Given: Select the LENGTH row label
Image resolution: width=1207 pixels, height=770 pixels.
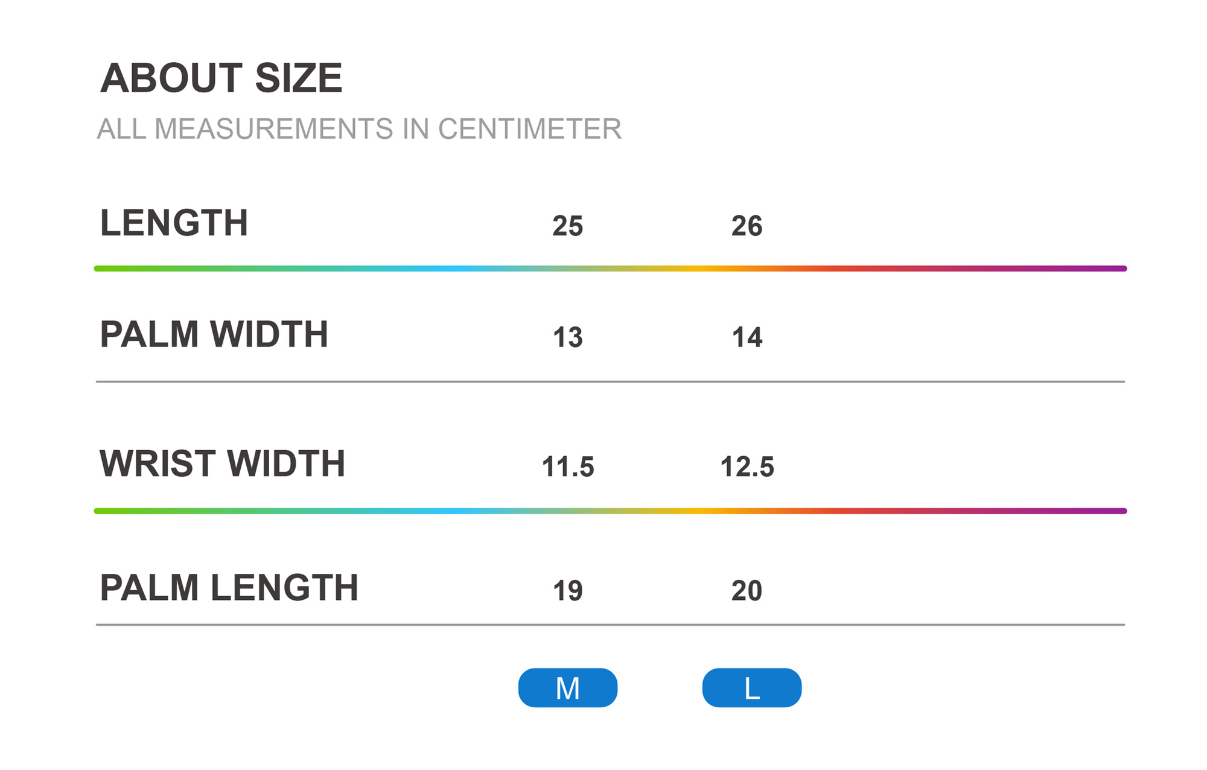Looking at the screenshot, I should coord(174,223).
